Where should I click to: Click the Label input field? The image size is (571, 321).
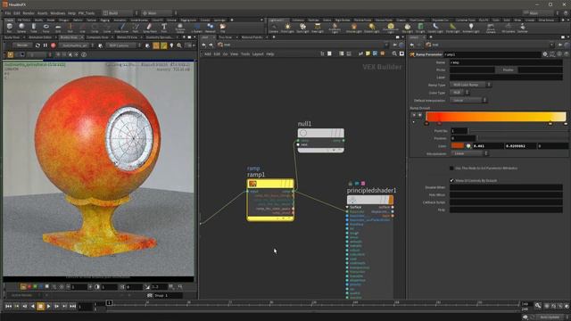point(506,78)
